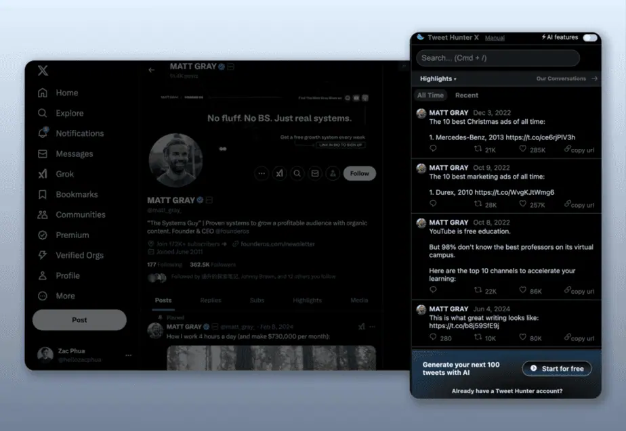626x431 pixels.
Task: Open the Grok icon in sidebar
Action: (42, 174)
